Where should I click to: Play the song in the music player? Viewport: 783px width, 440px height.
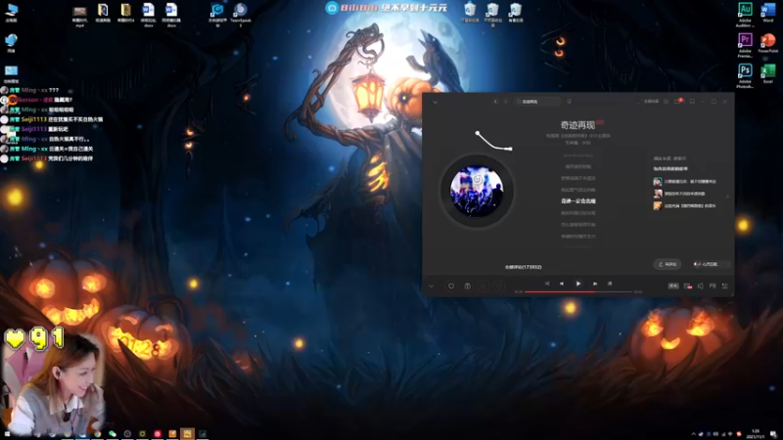[x=578, y=284]
